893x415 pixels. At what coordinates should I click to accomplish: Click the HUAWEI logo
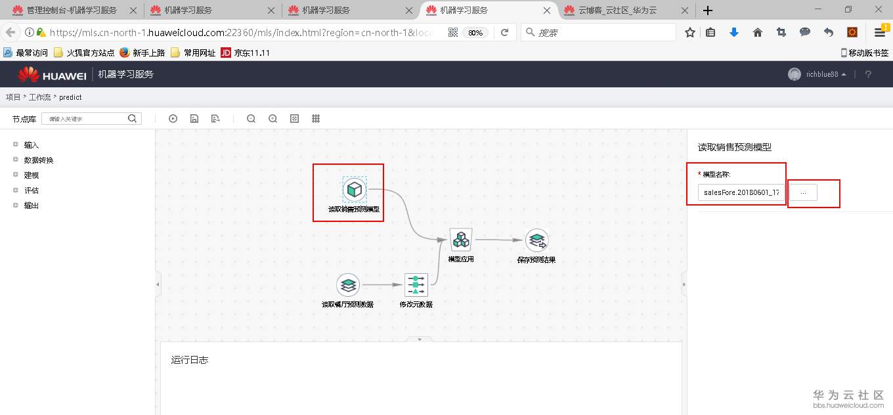52,74
